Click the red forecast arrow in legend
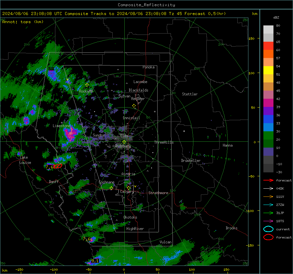 click(x=268, y=180)
